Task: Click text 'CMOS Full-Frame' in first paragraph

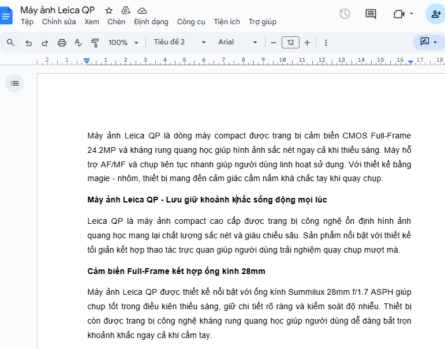Action: [376, 136]
